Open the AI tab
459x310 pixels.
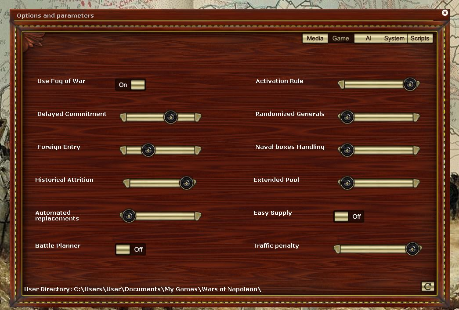368,38
